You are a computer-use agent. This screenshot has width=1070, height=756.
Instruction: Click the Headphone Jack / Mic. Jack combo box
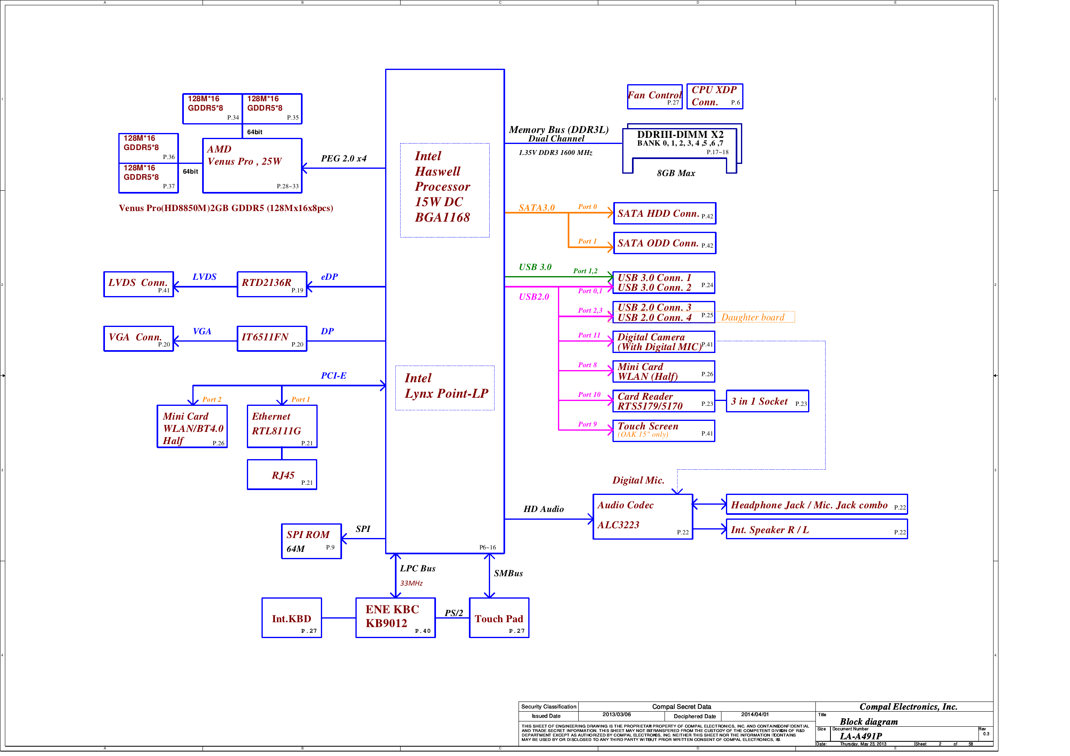tap(817, 505)
